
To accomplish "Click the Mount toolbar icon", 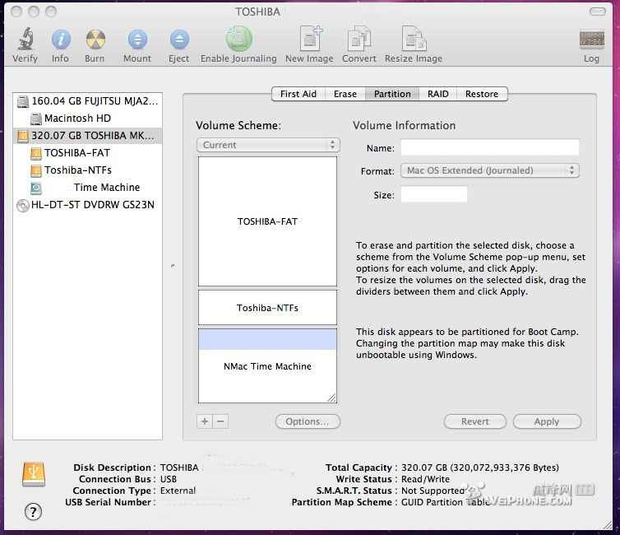I will click(x=136, y=40).
